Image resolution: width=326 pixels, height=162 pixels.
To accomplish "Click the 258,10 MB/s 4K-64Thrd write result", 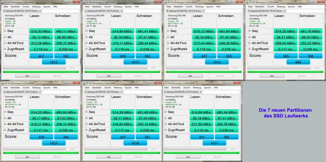I will coord(66,124).
